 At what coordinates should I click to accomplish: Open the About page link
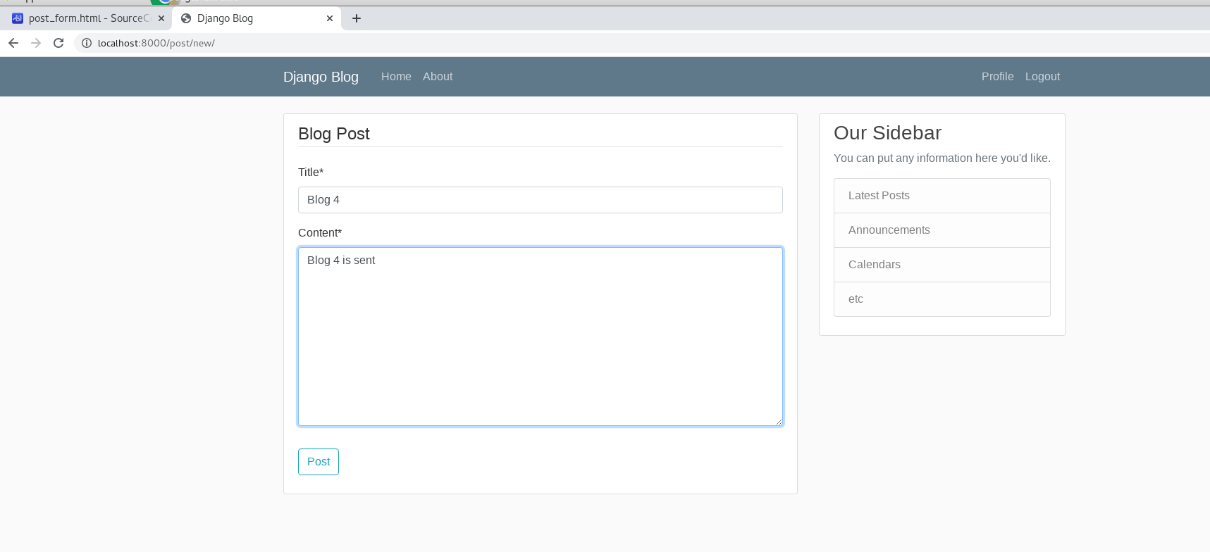tap(438, 77)
